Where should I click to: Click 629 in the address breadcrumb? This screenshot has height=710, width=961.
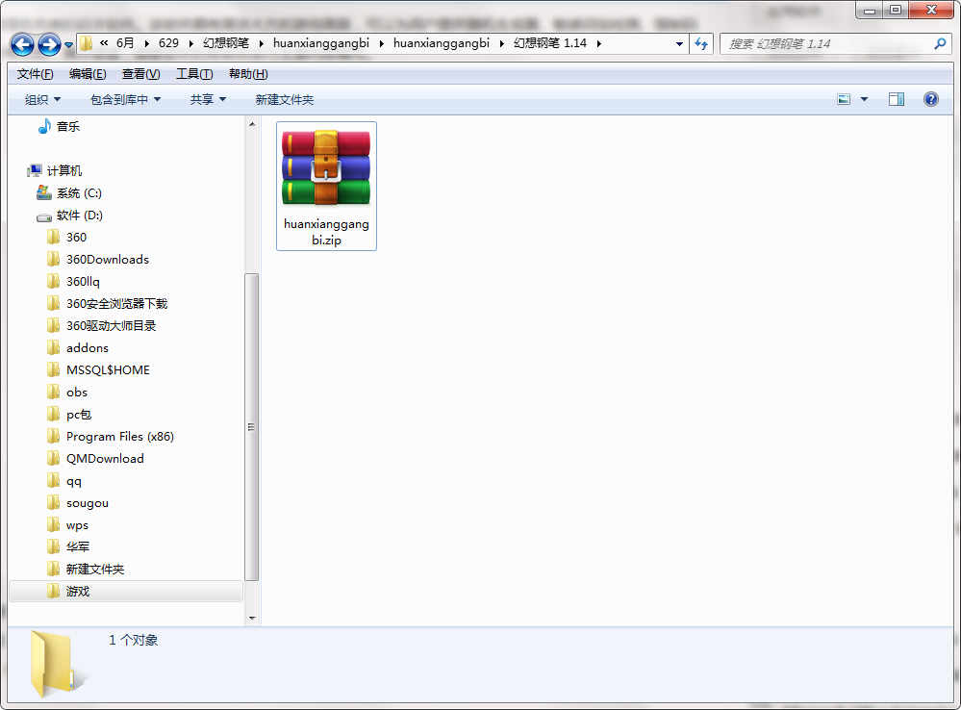click(168, 43)
